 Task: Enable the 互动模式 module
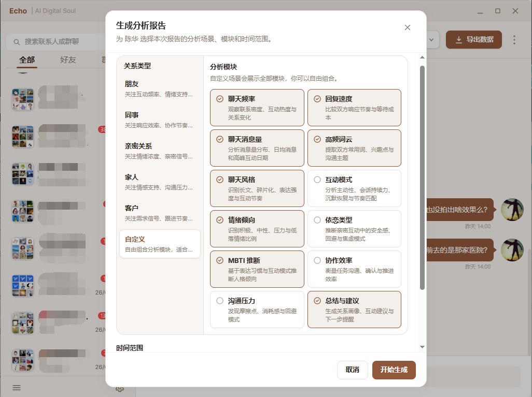354,188
